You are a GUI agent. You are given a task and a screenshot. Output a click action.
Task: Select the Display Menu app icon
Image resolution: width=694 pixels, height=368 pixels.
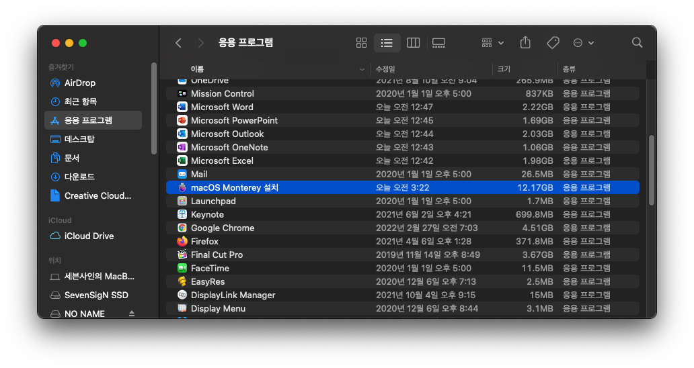pyautogui.click(x=182, y=308)
